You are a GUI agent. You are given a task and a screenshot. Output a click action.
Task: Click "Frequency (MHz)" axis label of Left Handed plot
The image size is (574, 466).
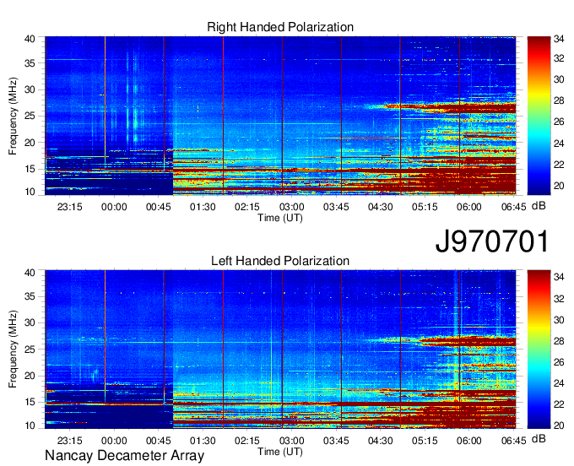point(13,349)
